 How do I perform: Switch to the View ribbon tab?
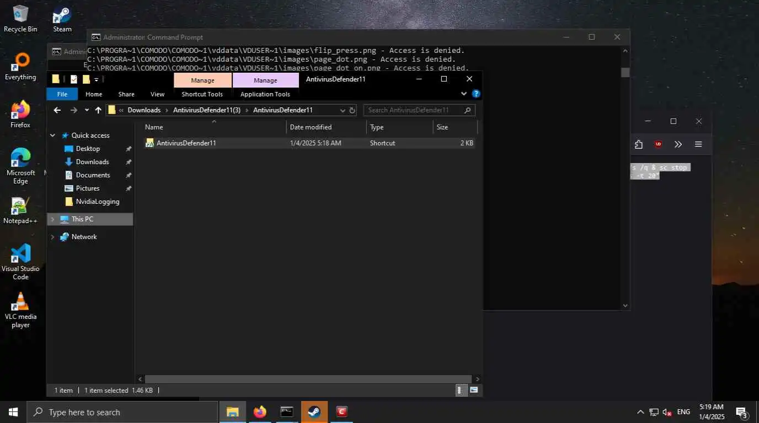tap(157, 94)
